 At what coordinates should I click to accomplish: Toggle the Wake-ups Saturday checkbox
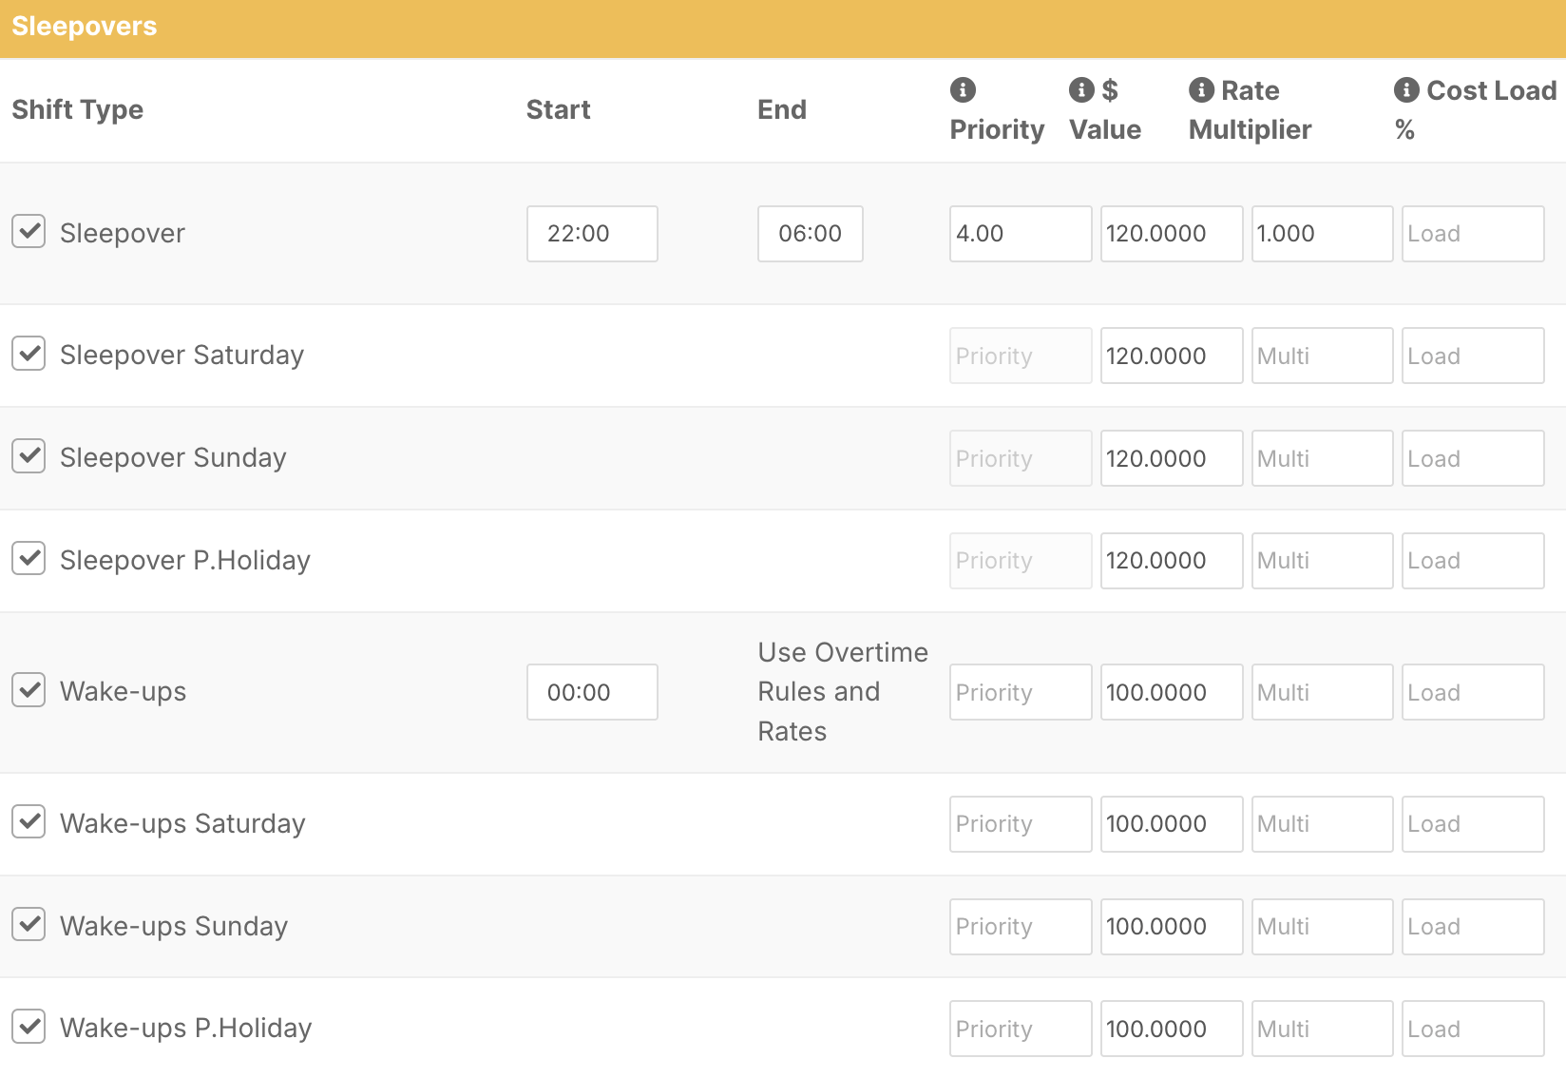[x=29, y=821]
